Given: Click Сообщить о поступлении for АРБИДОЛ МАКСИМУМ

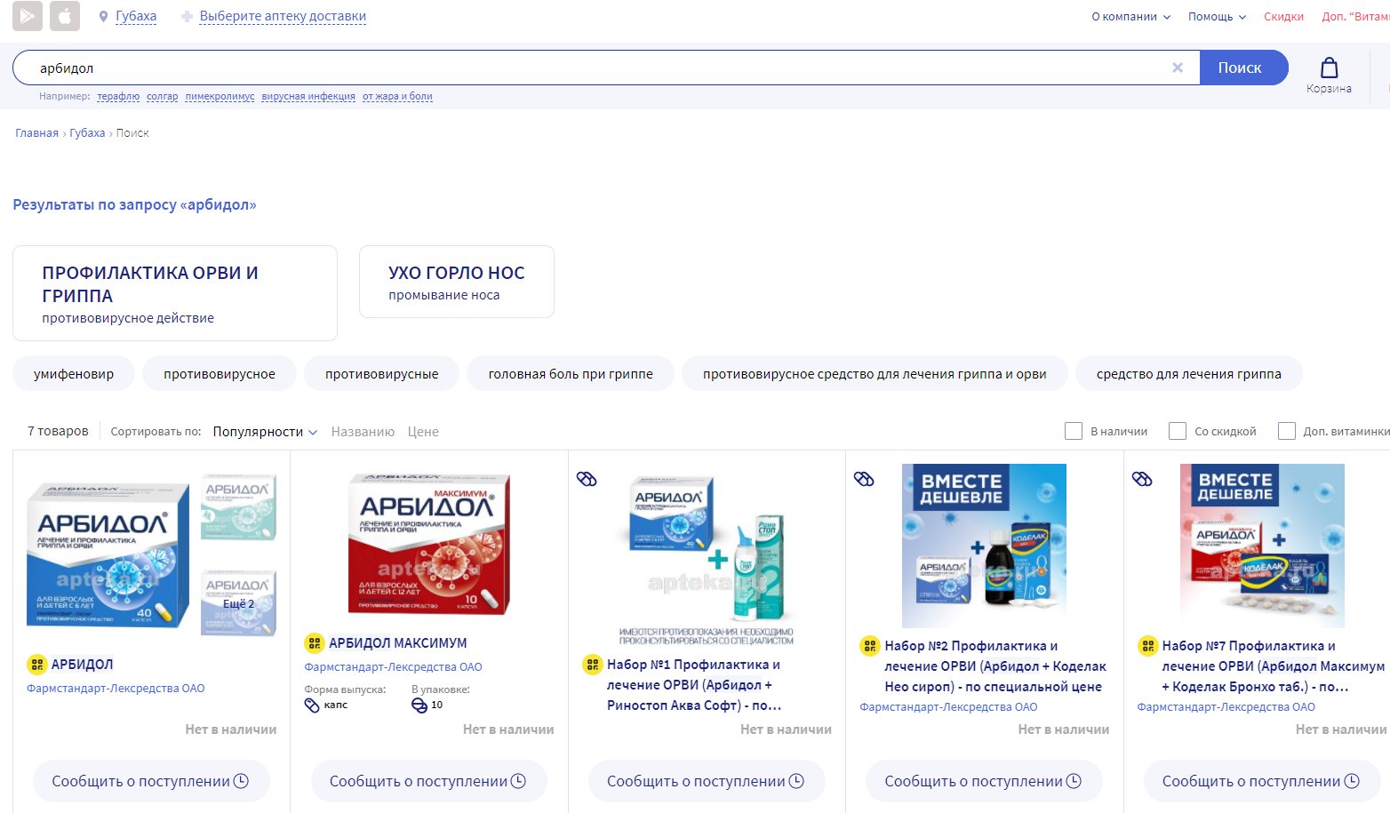Looking at the screenshot, I should coord(429,781).
